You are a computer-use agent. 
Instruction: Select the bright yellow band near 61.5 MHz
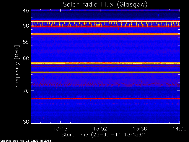(x=105, y=63)
